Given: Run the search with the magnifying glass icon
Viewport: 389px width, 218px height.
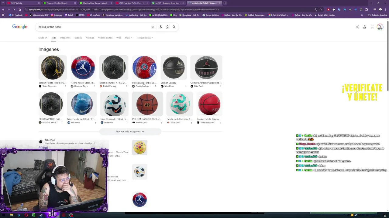Looking at the screenshot, I should (x=174, y=27).
